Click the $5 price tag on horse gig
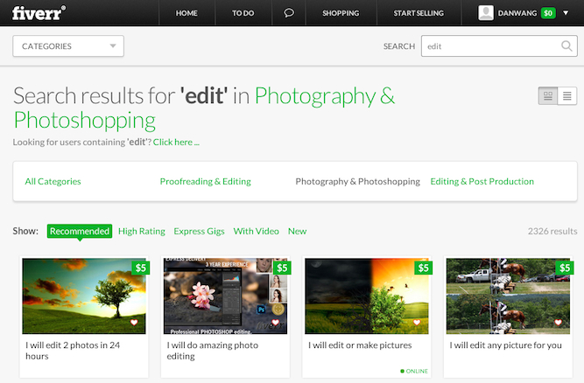This screenshot has height=383, width=584. tap(564, 268)
